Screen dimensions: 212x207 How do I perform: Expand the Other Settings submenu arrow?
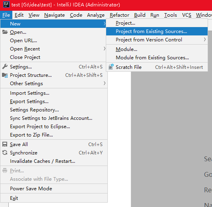(x=104, y=83)
